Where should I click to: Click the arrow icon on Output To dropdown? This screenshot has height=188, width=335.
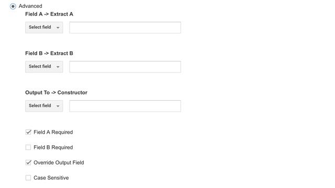[58, 106]
